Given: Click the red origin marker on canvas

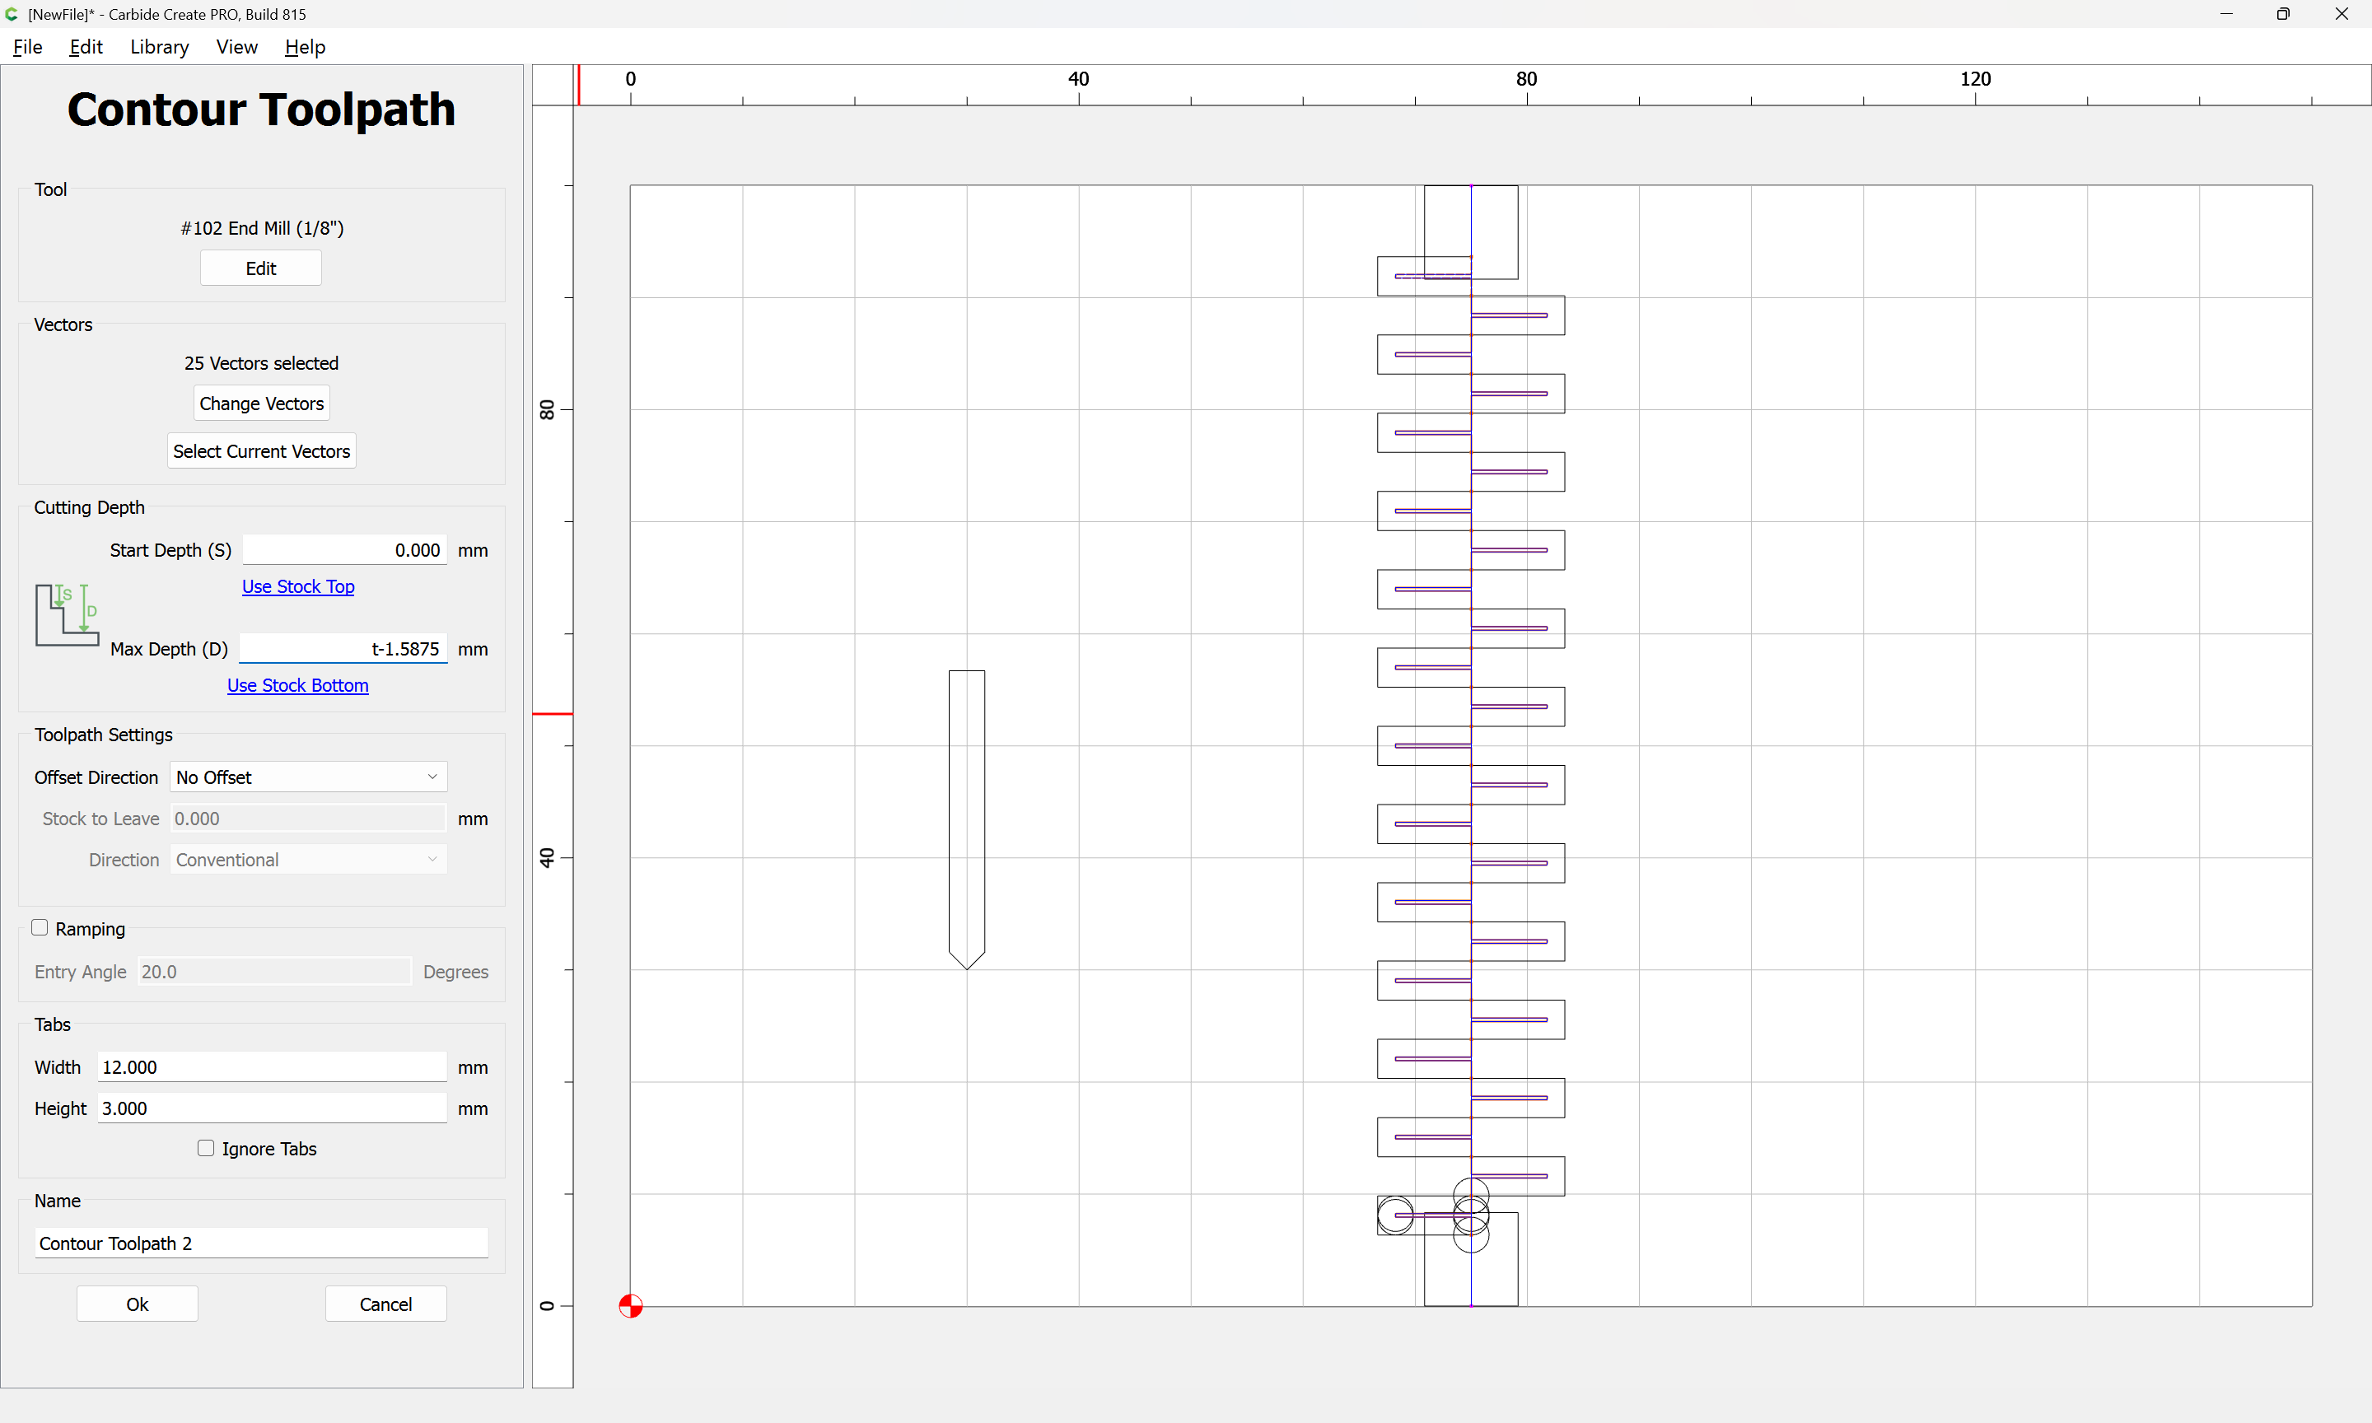Looking at the screenshot, I should point(630,1306).
